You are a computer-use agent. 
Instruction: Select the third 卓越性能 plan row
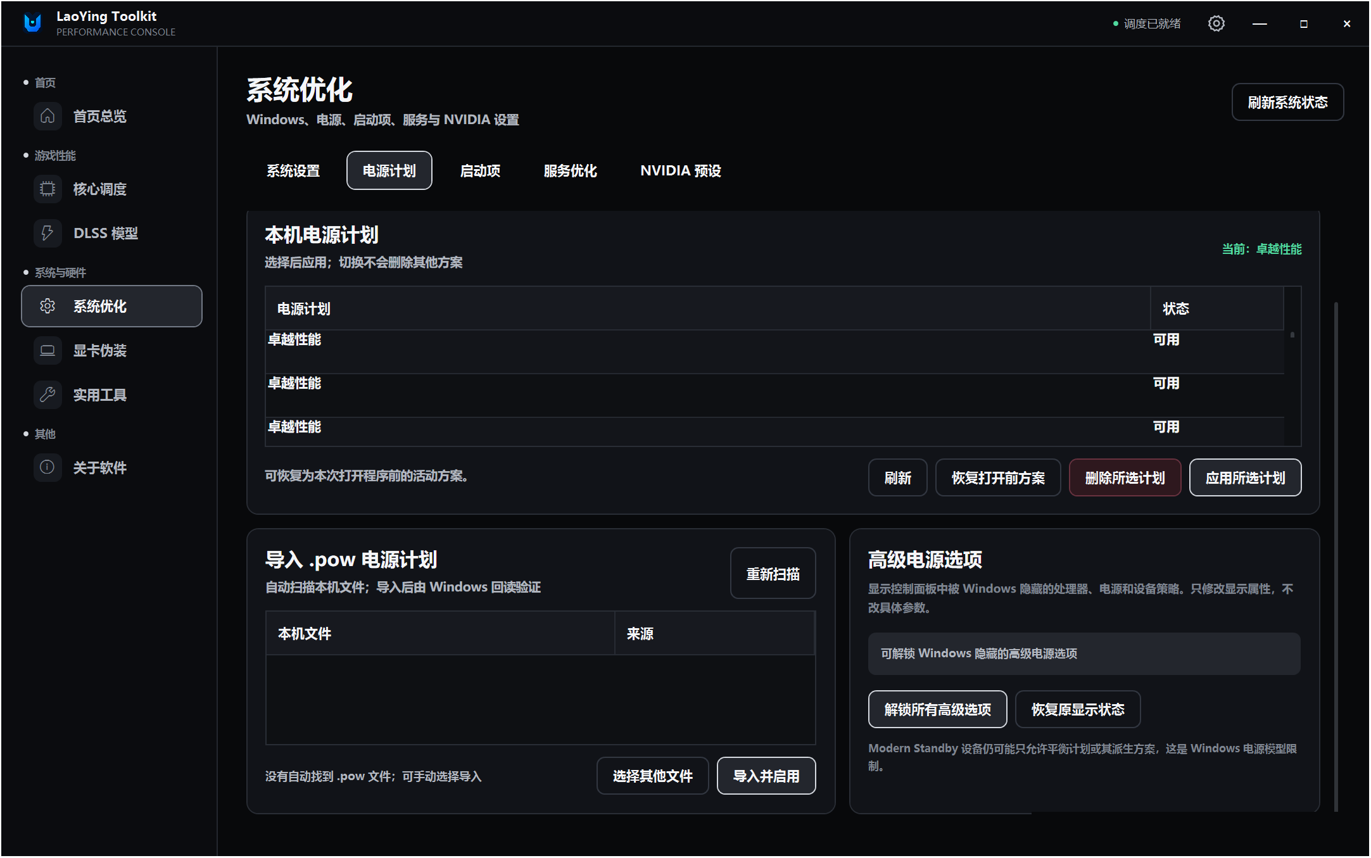coord(774,432)
